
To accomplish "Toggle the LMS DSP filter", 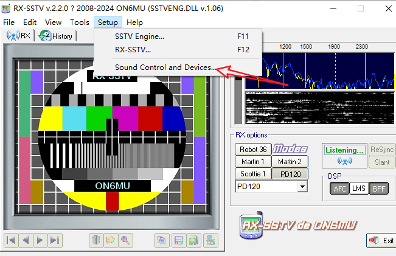I will pos(359,189).
